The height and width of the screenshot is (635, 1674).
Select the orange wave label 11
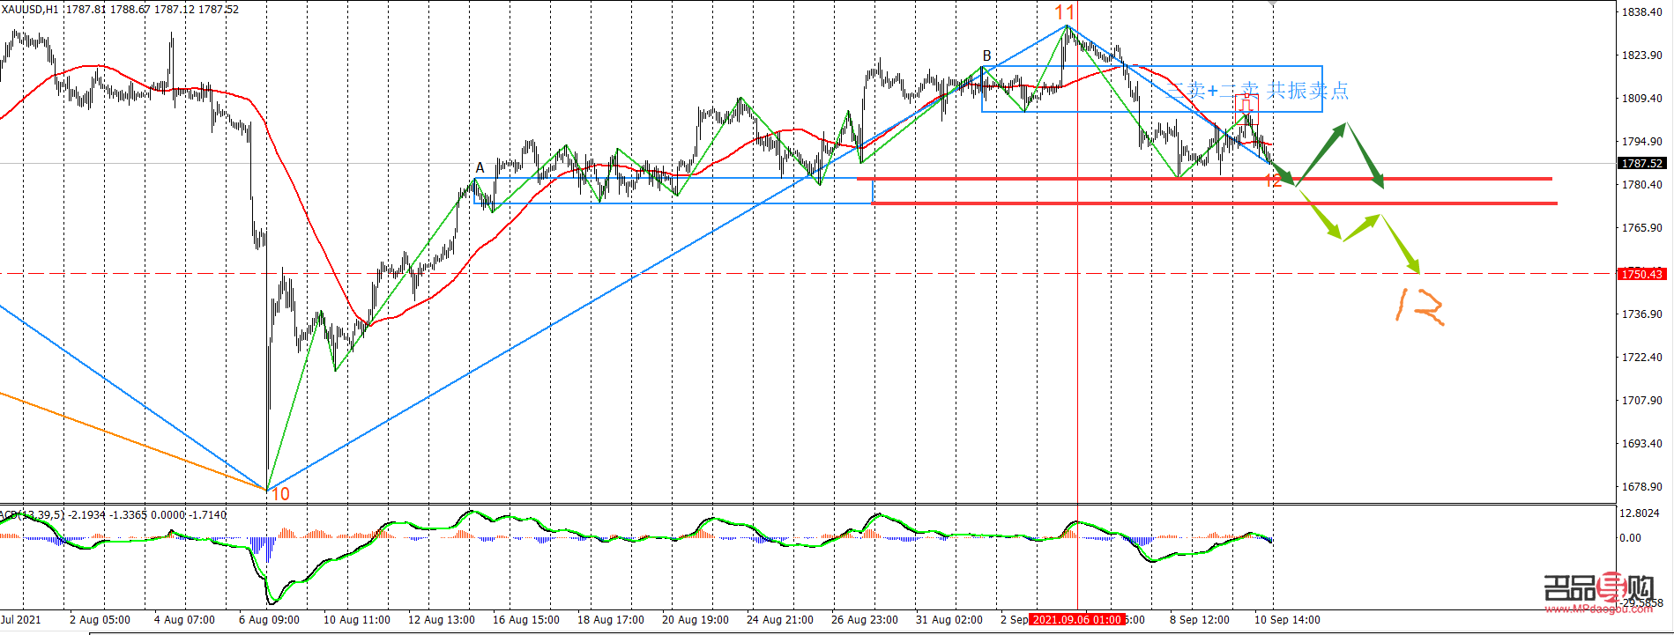point(1065,12)
